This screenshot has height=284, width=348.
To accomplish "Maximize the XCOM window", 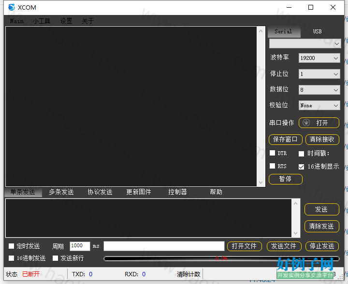I will coord(311,7).
